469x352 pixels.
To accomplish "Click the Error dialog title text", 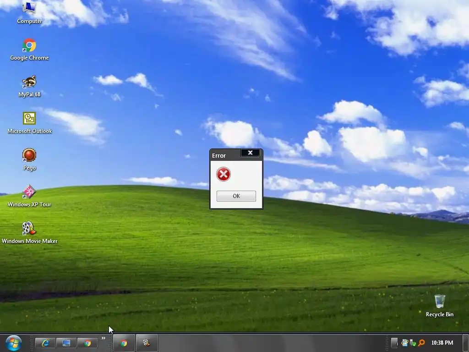I will (219, 156).
